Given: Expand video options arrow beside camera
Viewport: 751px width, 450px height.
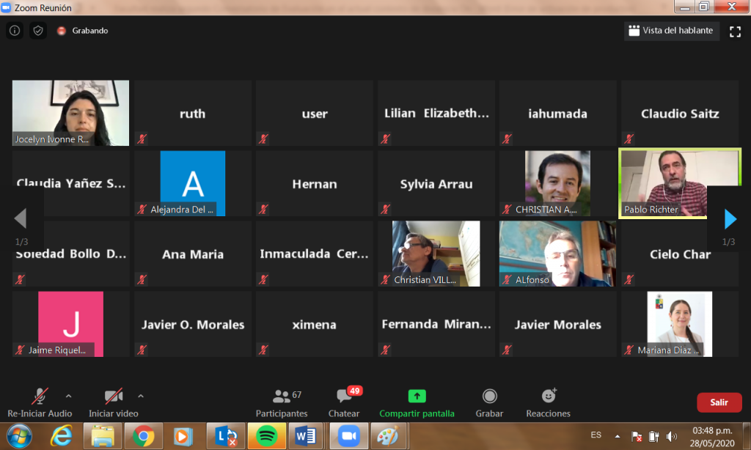Looking at the screenshot, I should [x=141, y=394].
